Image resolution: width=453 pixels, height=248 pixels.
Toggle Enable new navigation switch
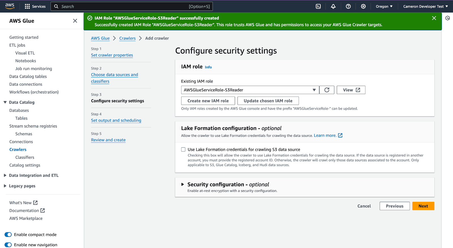tap(8, 245)
